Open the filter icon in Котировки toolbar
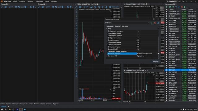The image size is (198, 111). click(x=173, y=7)
